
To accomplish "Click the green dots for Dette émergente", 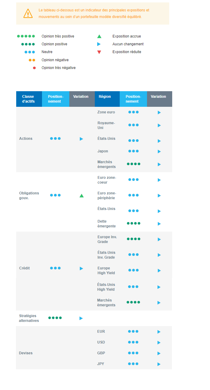I will [x=133, y=223].
